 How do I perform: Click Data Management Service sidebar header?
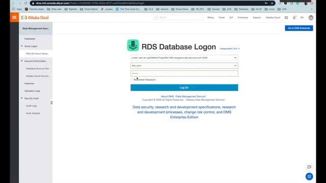pos(36,28)
